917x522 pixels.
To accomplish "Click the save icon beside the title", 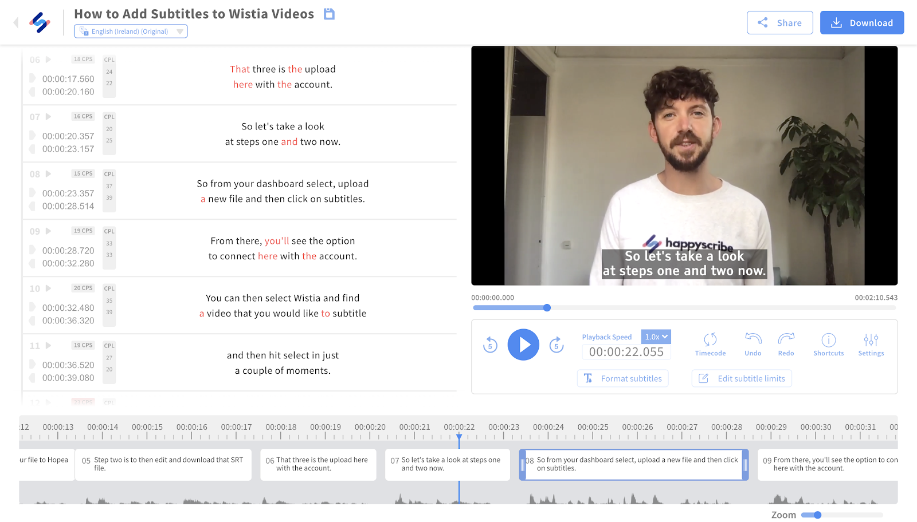I will [329, 14].
